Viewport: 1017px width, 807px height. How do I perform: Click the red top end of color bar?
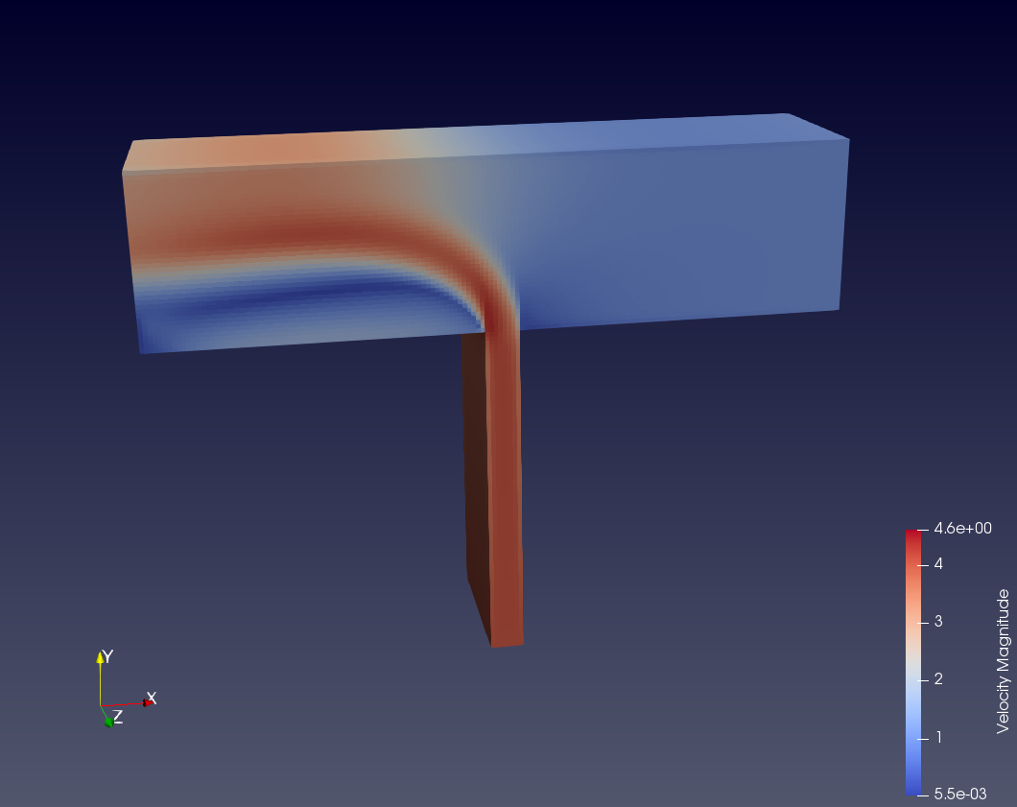point(911,534)
